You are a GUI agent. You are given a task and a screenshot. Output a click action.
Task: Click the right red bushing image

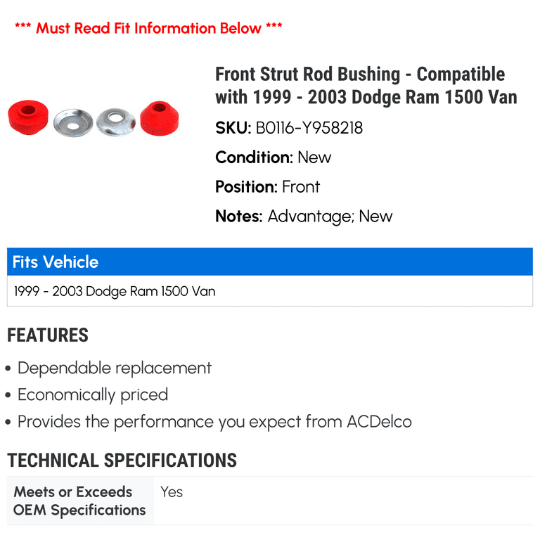pos(160,118)
